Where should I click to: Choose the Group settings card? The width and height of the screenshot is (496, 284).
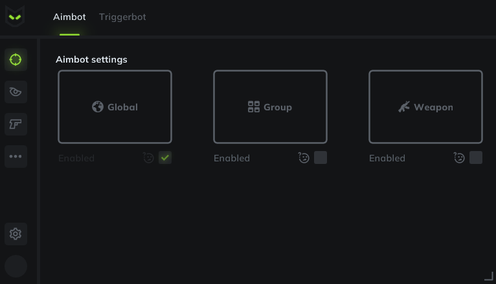270,107
